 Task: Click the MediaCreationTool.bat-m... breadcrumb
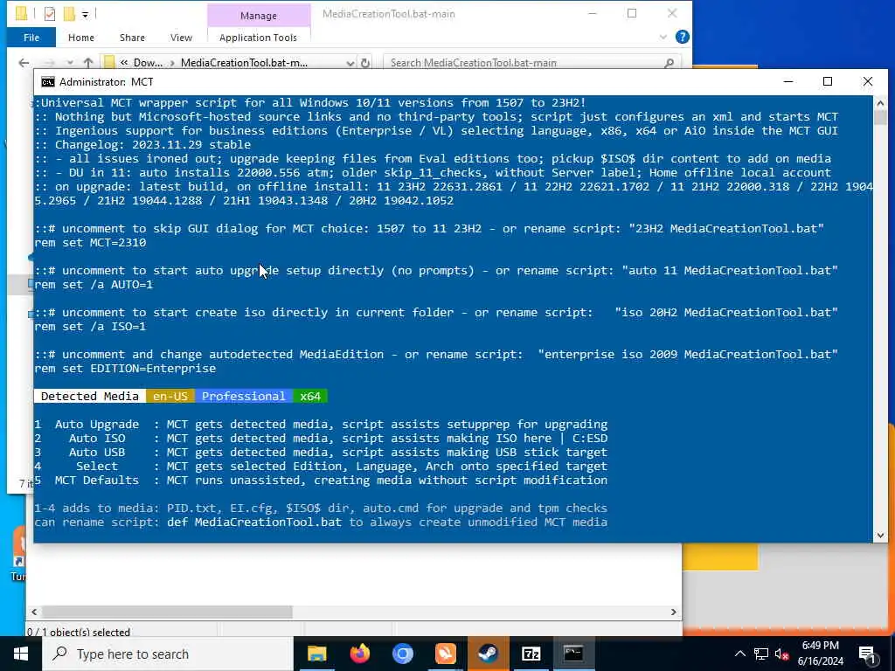pos(244,63)
